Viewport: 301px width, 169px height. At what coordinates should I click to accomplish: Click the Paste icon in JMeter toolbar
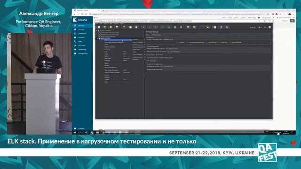coord(136,27)
